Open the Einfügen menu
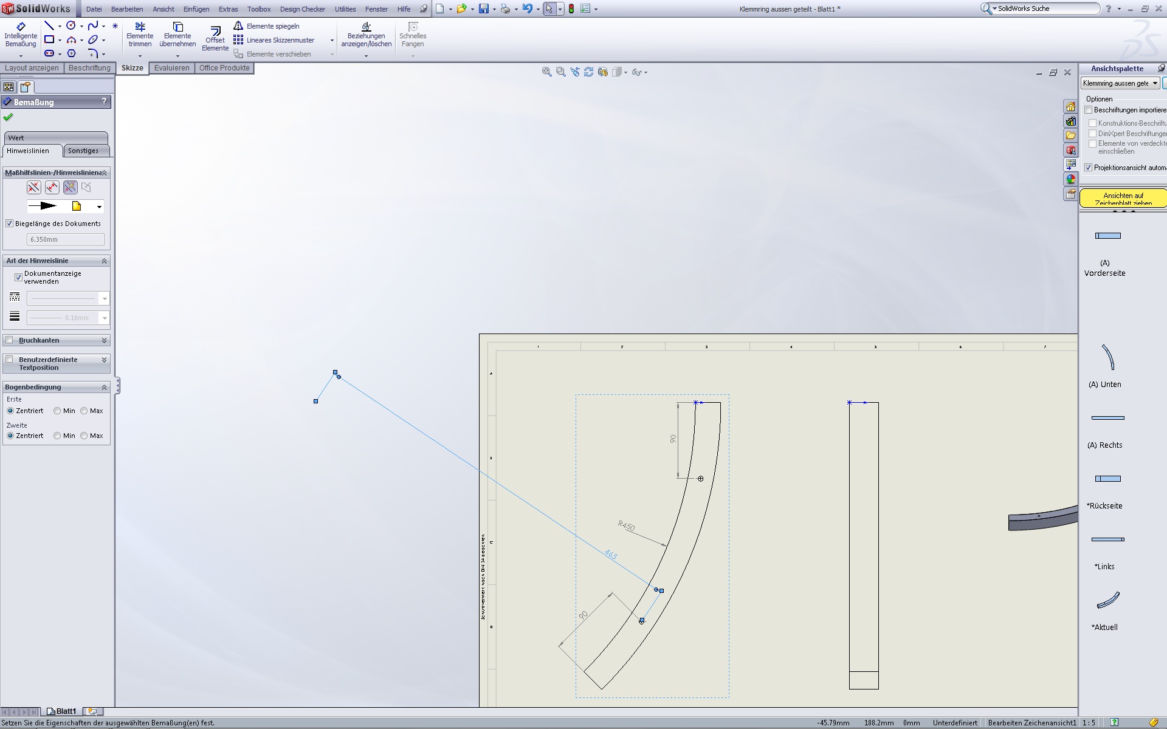This screenshot has height=729, width=1167. click(x=196, y=9)
